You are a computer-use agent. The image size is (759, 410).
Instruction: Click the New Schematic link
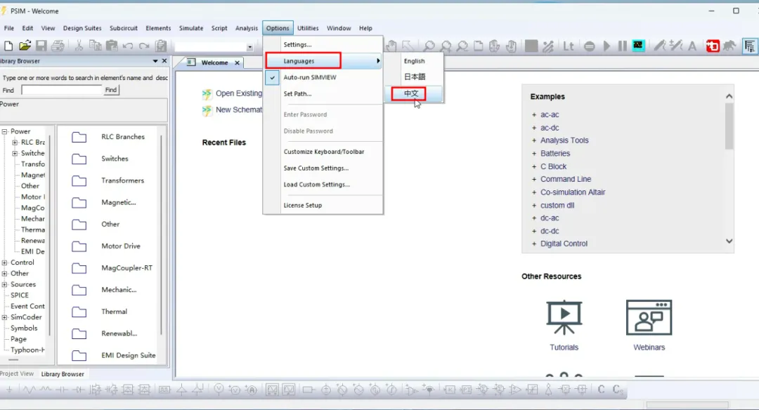pos(239,110)
